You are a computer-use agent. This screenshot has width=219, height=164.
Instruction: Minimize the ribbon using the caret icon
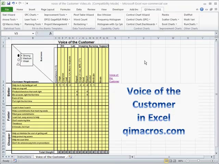pyautogui.click(x=197, y=10)
